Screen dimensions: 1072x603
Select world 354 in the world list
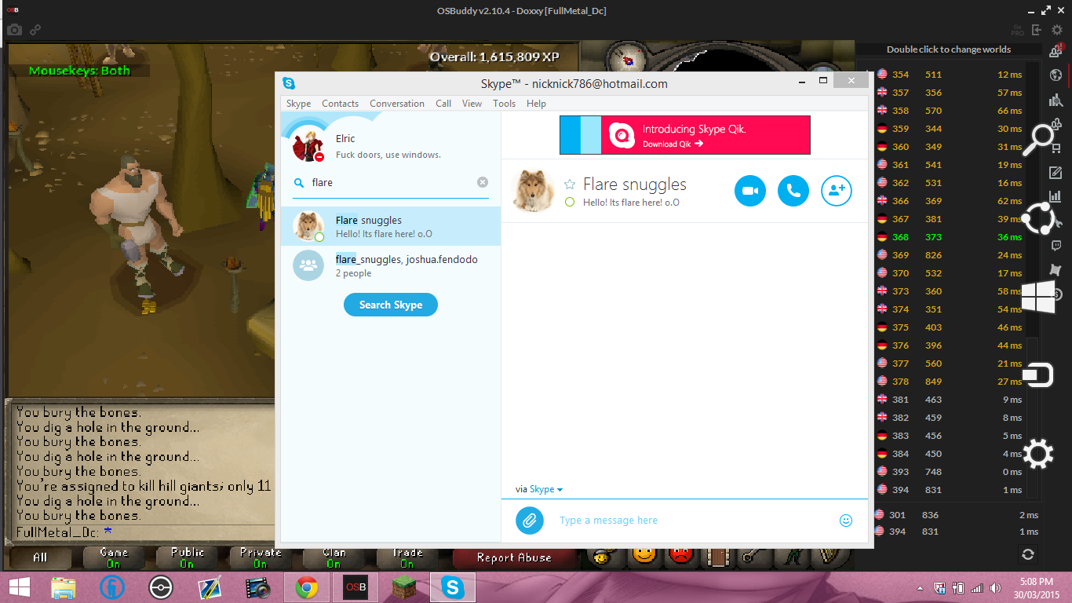[950, 75]
